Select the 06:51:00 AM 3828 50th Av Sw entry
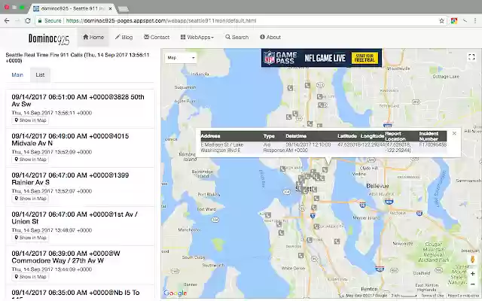Image resolution: width=482 pixels, height=301 pixels. pyautogui.click(x=80, y=108)
